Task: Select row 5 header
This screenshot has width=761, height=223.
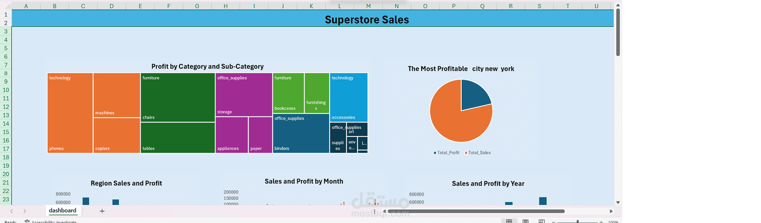Action: pyautogui.click(x=6, y=48)
